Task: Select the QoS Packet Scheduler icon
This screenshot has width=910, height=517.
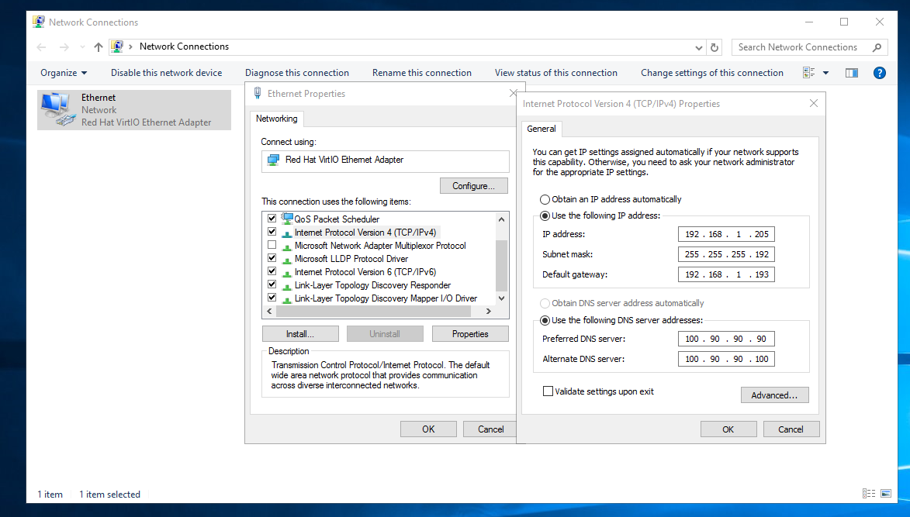Action: (x=287, y=219)
